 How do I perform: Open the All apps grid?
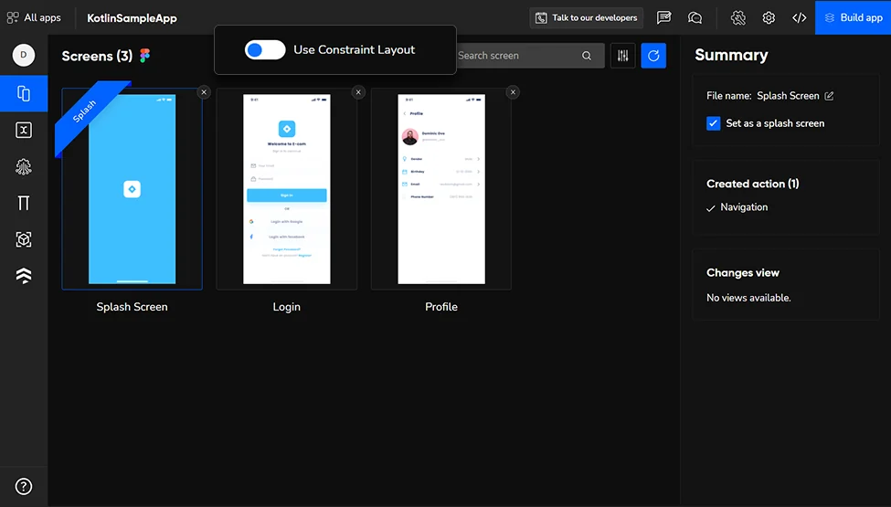tap(34, 17)
